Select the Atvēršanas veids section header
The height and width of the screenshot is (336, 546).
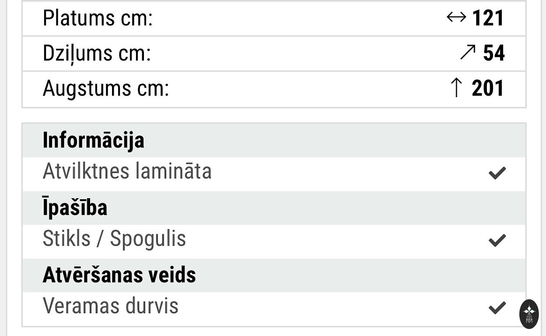[x=274, y=275]
